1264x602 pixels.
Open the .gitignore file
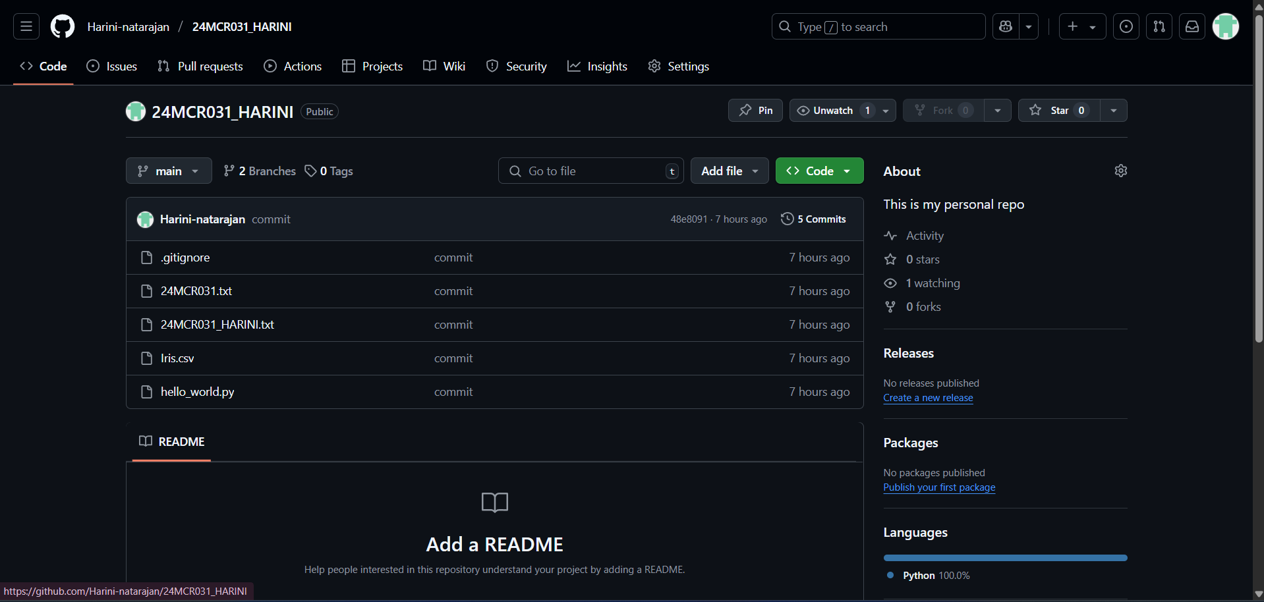(x=185, y=258)
